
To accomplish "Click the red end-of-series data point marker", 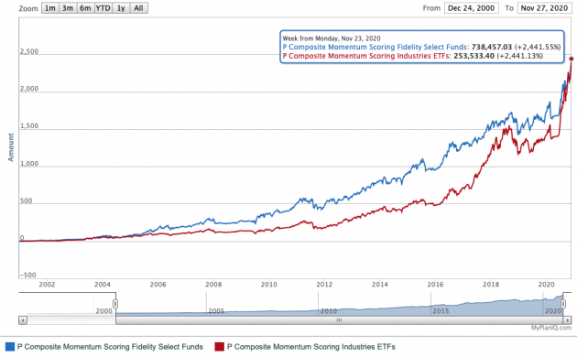I will pos(572,59).
